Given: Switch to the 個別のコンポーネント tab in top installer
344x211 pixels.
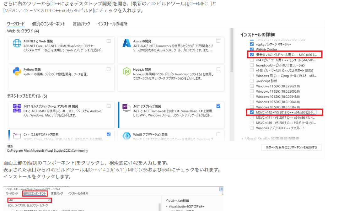Looking at the screenshot, I should (49, 24).
